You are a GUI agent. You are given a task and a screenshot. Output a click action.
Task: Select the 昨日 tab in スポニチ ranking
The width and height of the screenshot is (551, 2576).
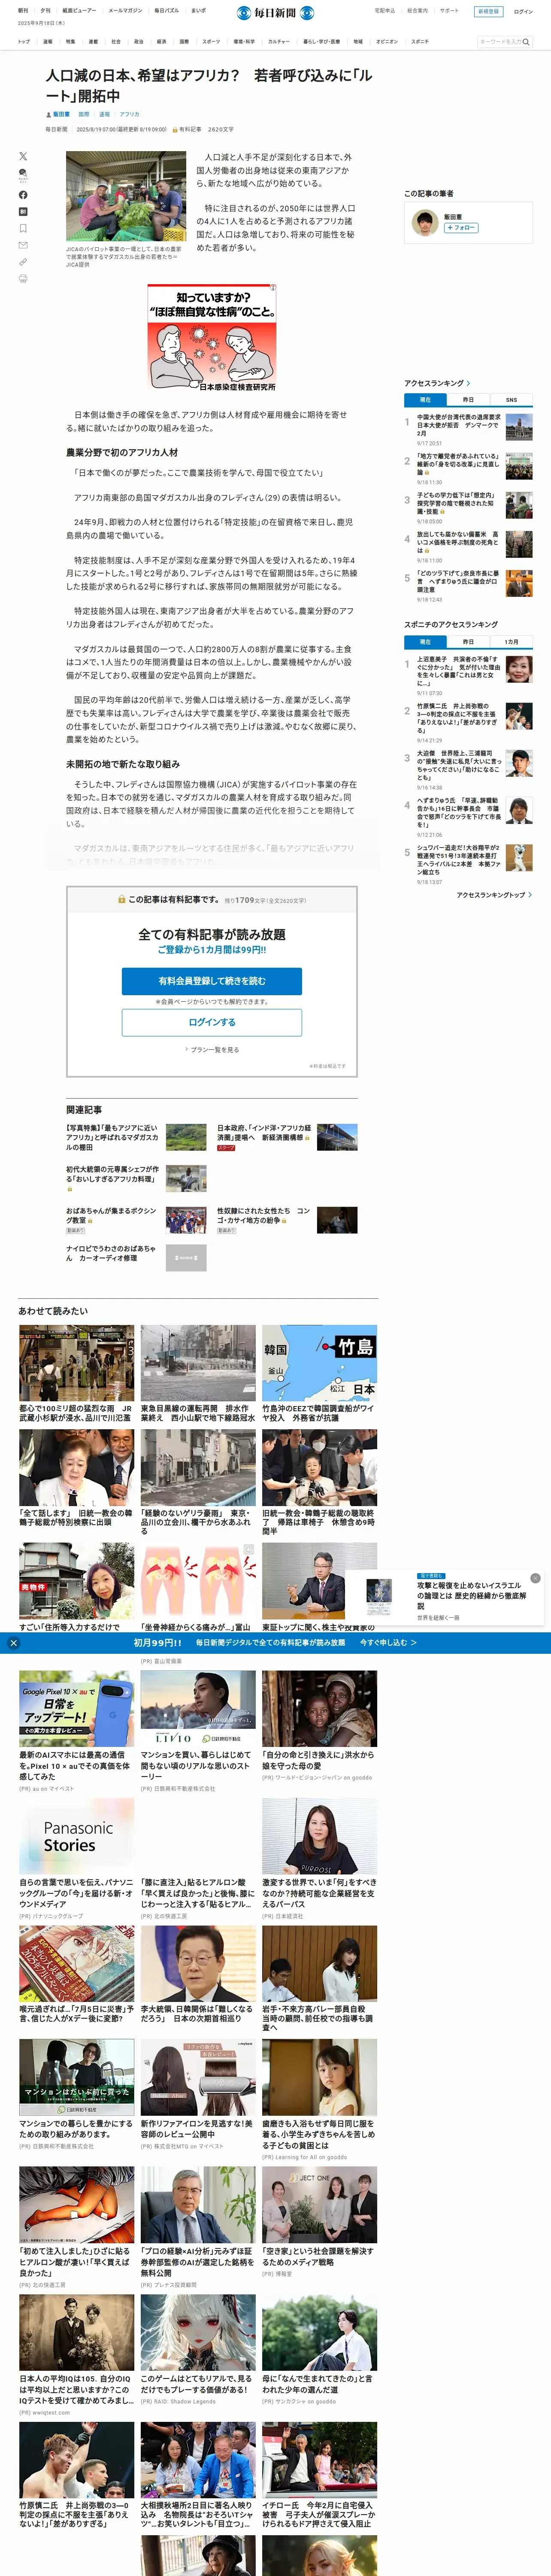coord(468,642)
